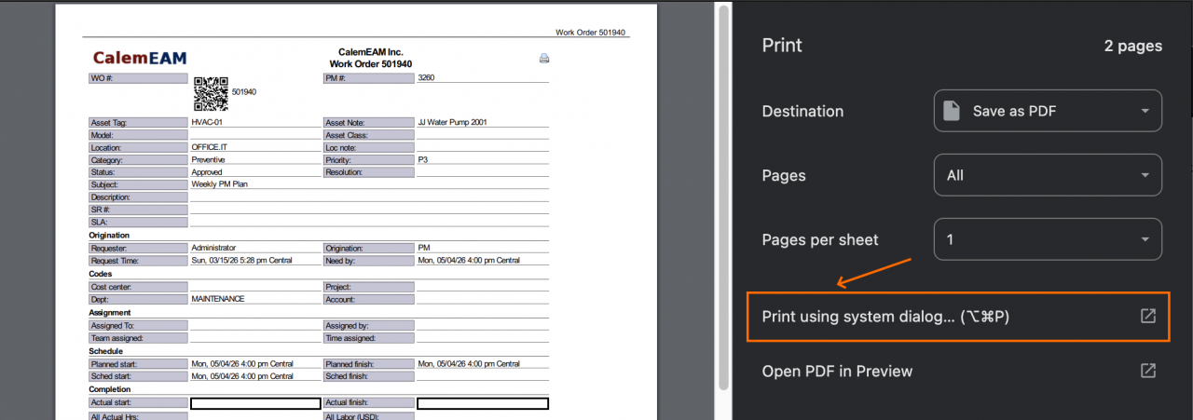Image resolution: width=1193 pixels, height=420 pixels.
Task: Click the document icon inside the Destination box
Action: pyautogui.click(x=951, y=111)
